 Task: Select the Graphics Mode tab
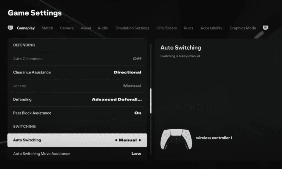[x=243, y=28]
